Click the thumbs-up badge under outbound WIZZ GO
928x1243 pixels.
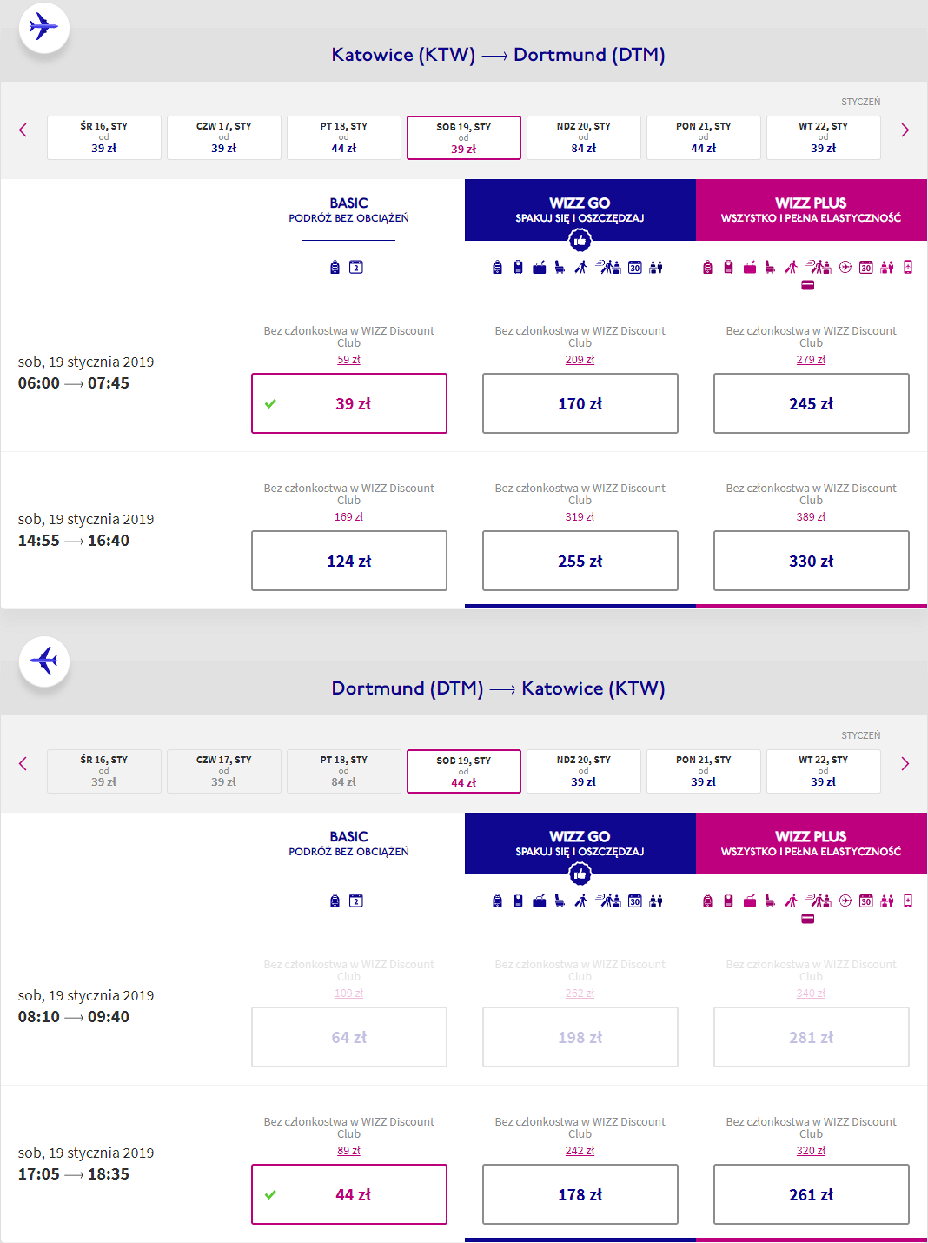[x=580, y=241]
